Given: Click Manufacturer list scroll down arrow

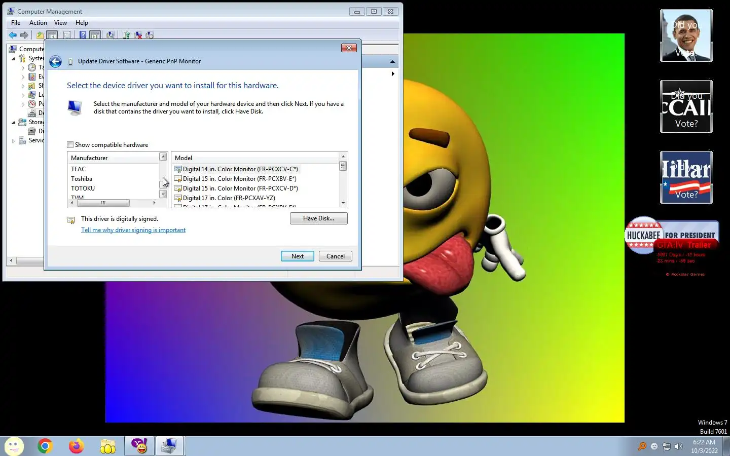Looking at the screenshot, I should [163, 194].
